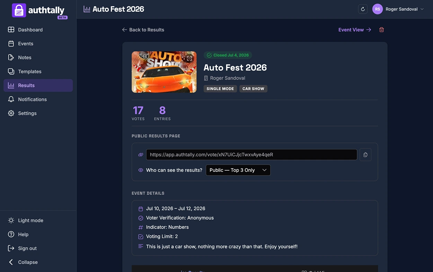Click the bar chart icon in header title
Image resolution: width=433 pixels, height=272 pixels.
point(87,9)
